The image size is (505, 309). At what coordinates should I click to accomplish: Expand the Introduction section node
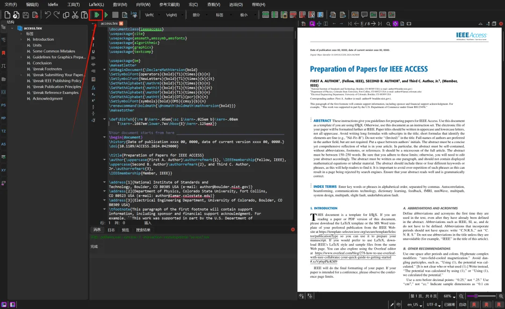point(21,40)
